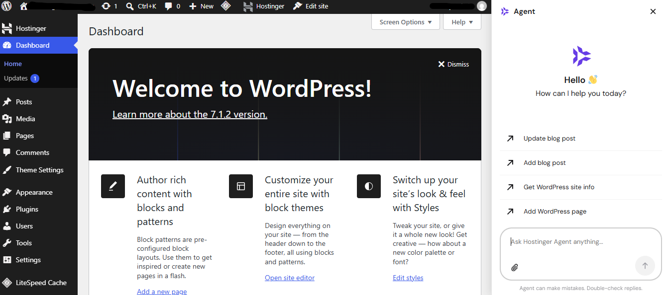Choose the Add blog post suggestion
Image resolution: width=670 pixels, height=295 pixels.
(x=581, y=163)
